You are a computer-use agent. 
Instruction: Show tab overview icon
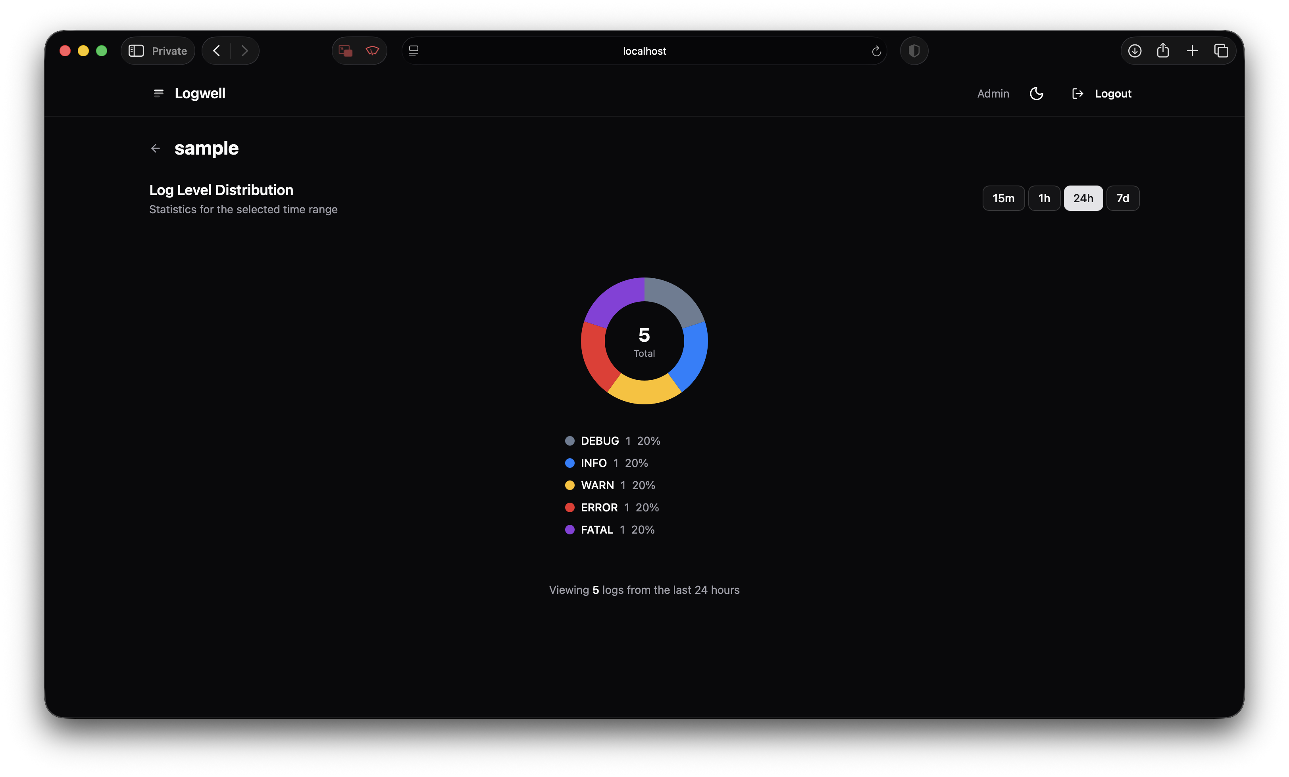[x=1221, y=51]
